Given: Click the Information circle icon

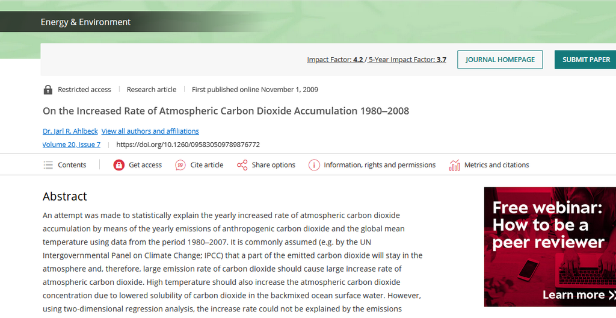Looking at the screenshot, I should pyautogui.click(x=314, y=165).
